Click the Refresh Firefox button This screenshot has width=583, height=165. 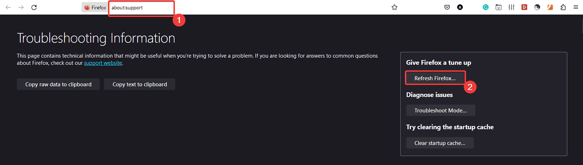[x=435, y=78]
